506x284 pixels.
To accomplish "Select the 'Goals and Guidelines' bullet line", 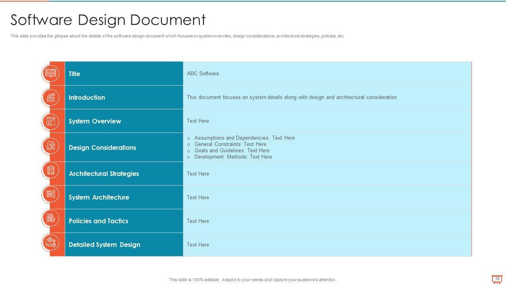I will [x=232, y=151].
